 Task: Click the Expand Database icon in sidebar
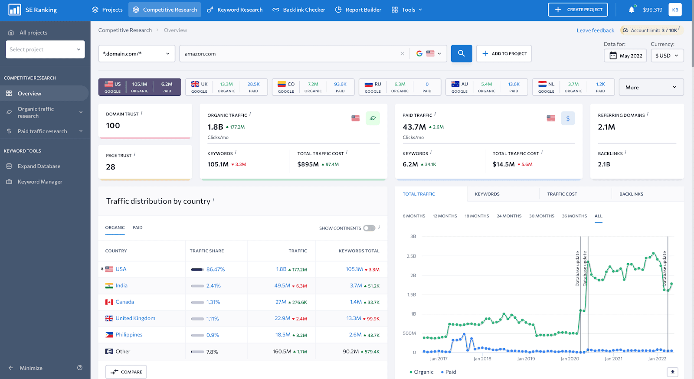click(x=9, y=166)
